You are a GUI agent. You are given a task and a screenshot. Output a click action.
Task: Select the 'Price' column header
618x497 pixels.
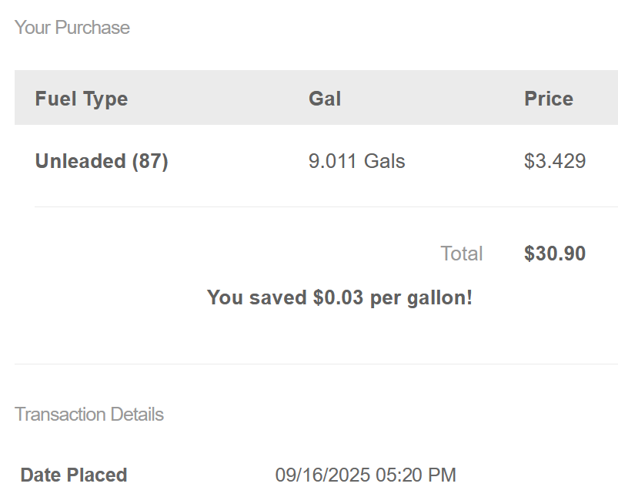[x=549, y=99]
